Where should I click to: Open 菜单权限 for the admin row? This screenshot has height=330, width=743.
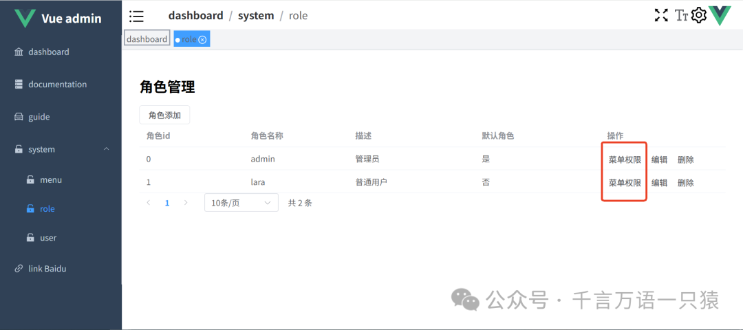[x=625, y=159]
